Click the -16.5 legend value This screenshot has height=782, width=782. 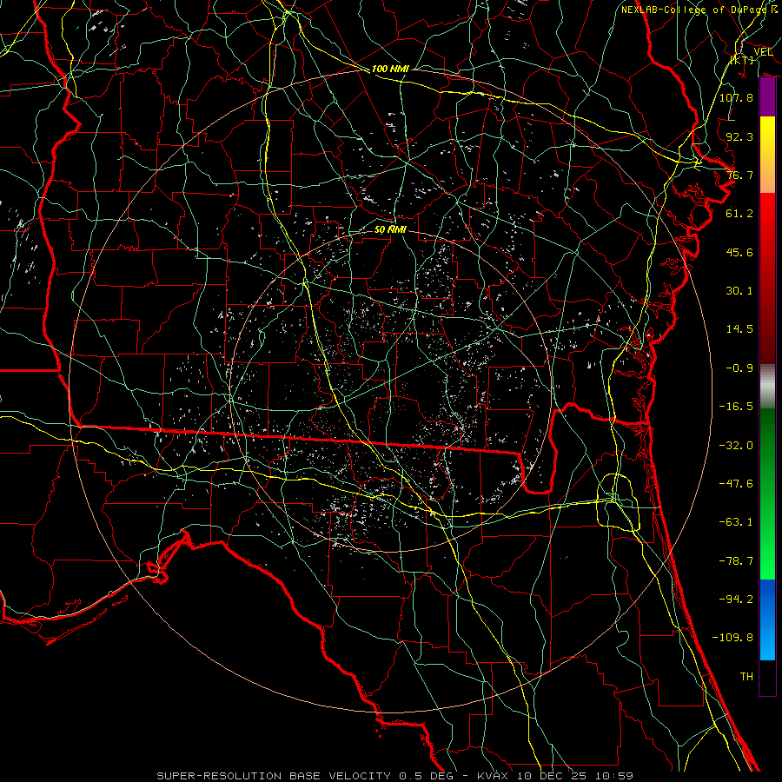(x=736, y=407)
